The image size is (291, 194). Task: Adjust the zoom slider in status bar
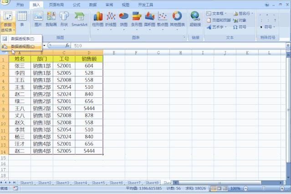263,188
